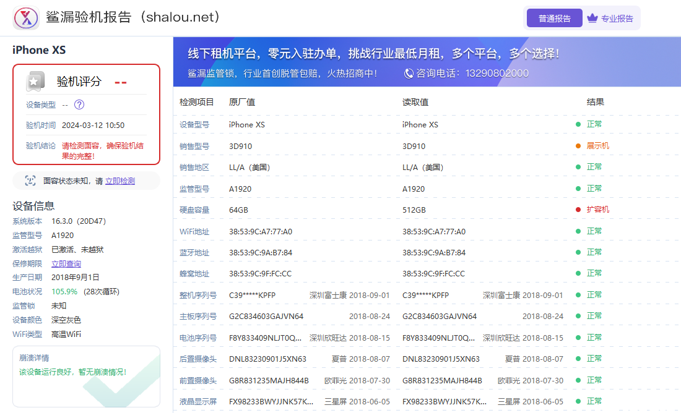Viewport: 681px width, 413px height.
Task: Select factory serial C39*****KPFP
Action: click(x=253, y=296)
